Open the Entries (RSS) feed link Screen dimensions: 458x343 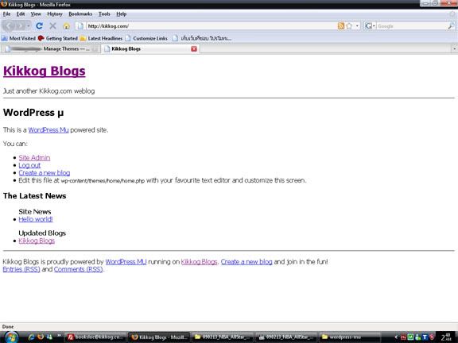pyautogui.click(x=21, y=269)
